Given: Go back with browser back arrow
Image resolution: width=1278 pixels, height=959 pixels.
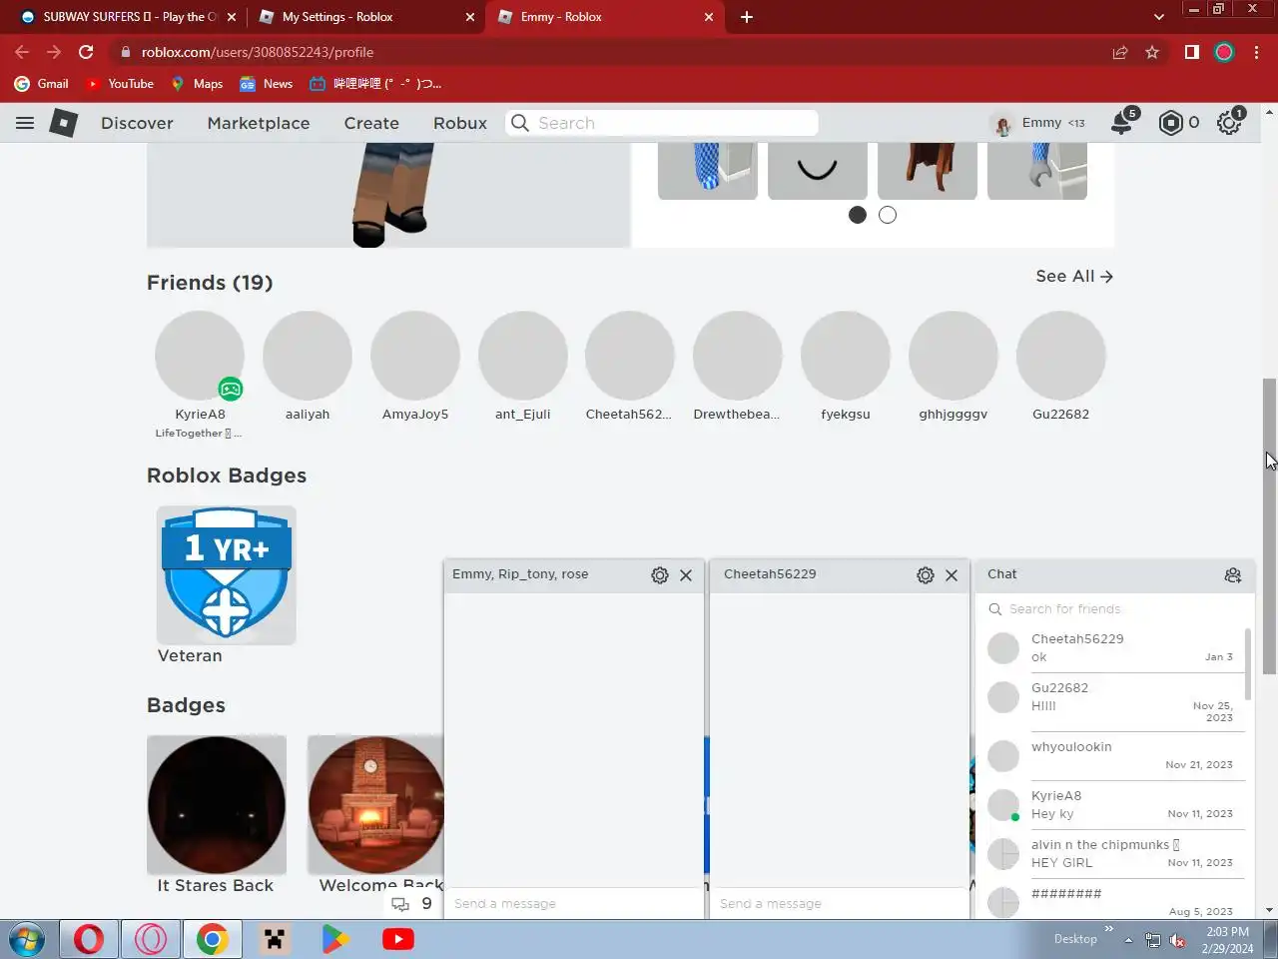Looking at the screenshot, I should (x=22, y=52).
